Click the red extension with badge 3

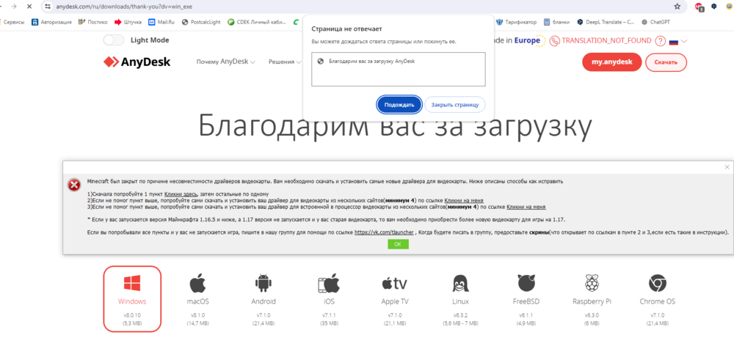(x=700, y=7)
